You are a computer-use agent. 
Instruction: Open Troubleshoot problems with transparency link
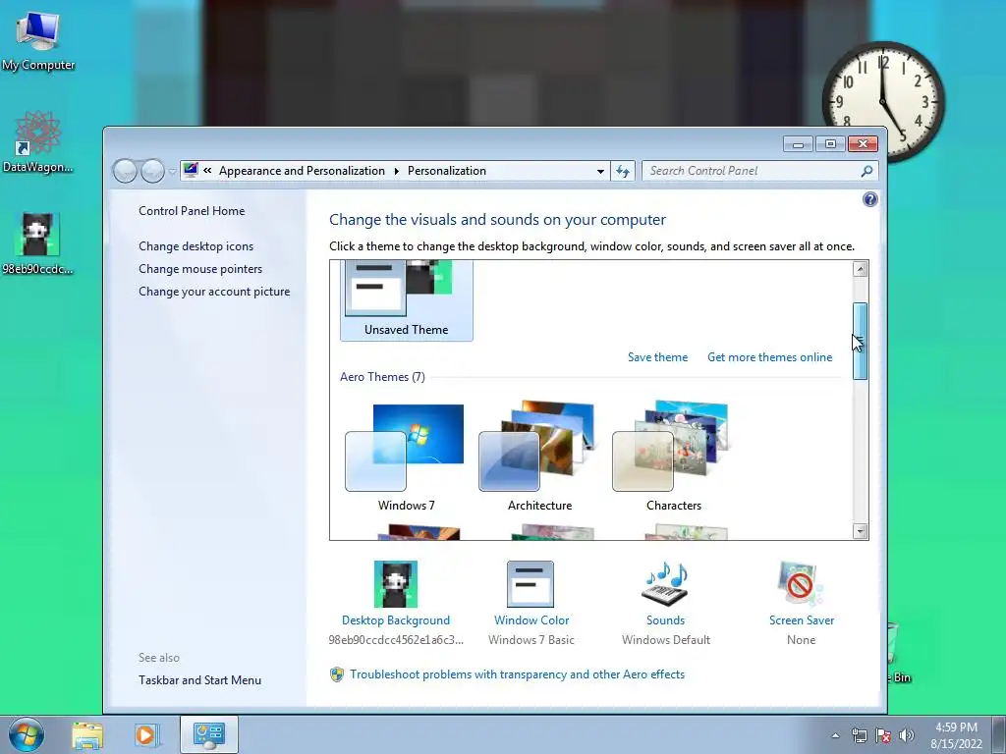click(517, 674)
